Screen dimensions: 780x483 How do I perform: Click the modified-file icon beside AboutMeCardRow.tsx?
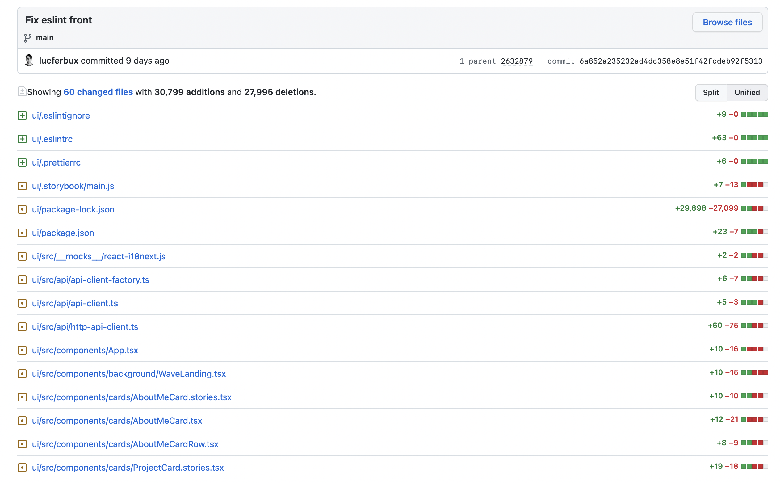[x=22, y=444]
